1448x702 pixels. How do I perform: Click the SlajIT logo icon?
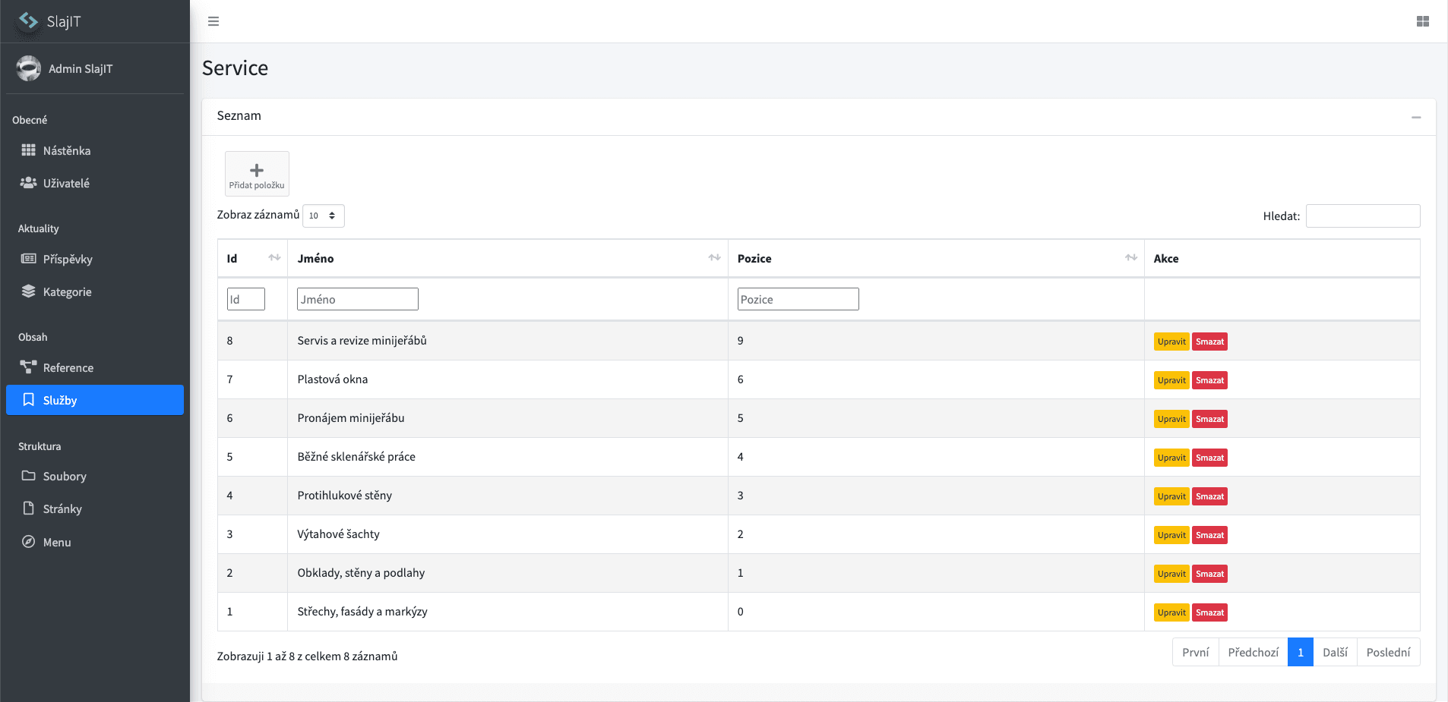pos(29,20)
